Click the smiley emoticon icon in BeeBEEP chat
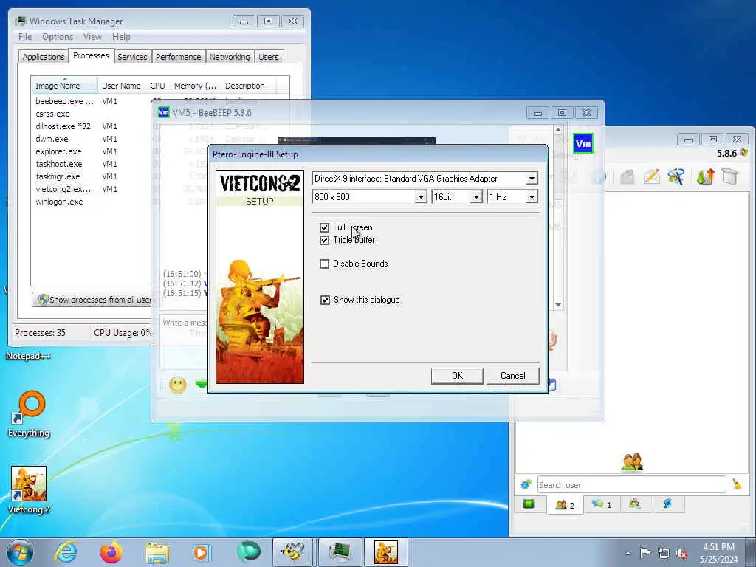 (x=177, y=385)
